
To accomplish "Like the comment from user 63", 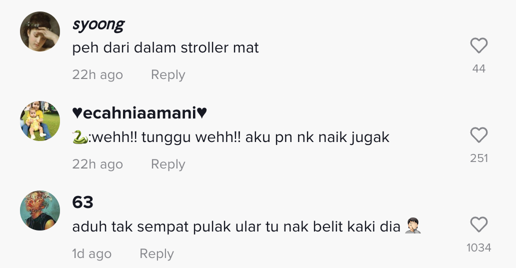I will 479,224.
